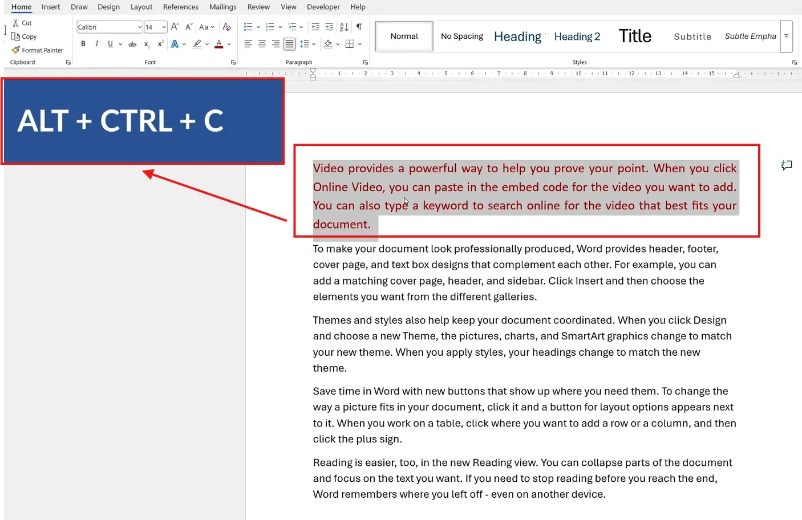Click in paragraph starting "Themes and styles"
Viewport: 802px width, 520px height.
coord(522,344)
